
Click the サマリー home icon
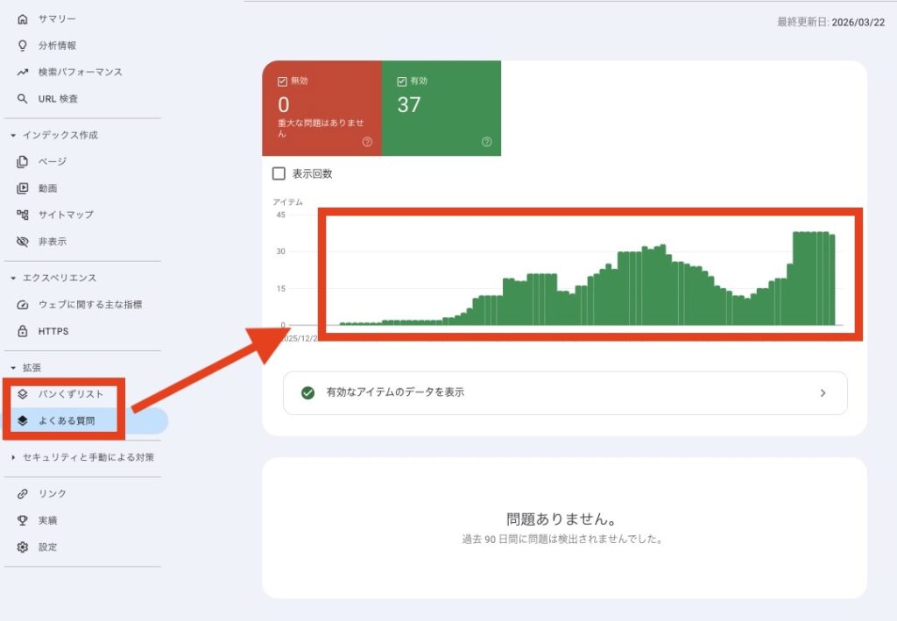point(23,18)
